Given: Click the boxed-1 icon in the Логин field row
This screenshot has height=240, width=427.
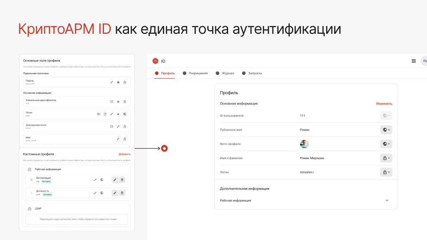Looking at the screenshot, I should [105, 114].
